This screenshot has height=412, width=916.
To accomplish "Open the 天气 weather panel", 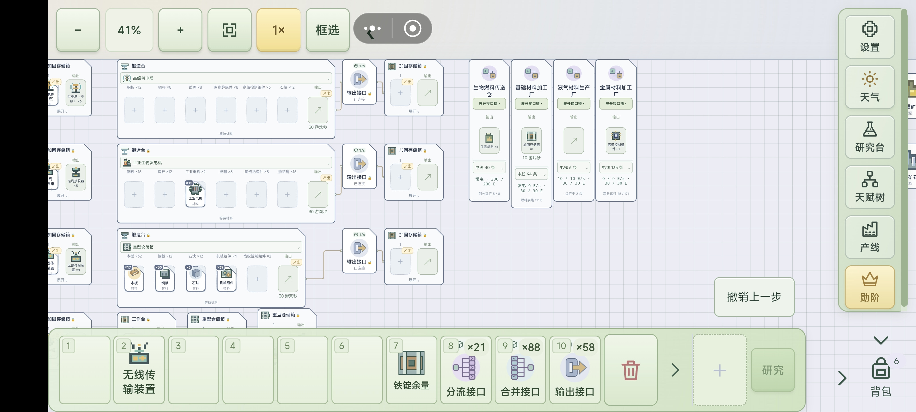I will coord(869,87).
